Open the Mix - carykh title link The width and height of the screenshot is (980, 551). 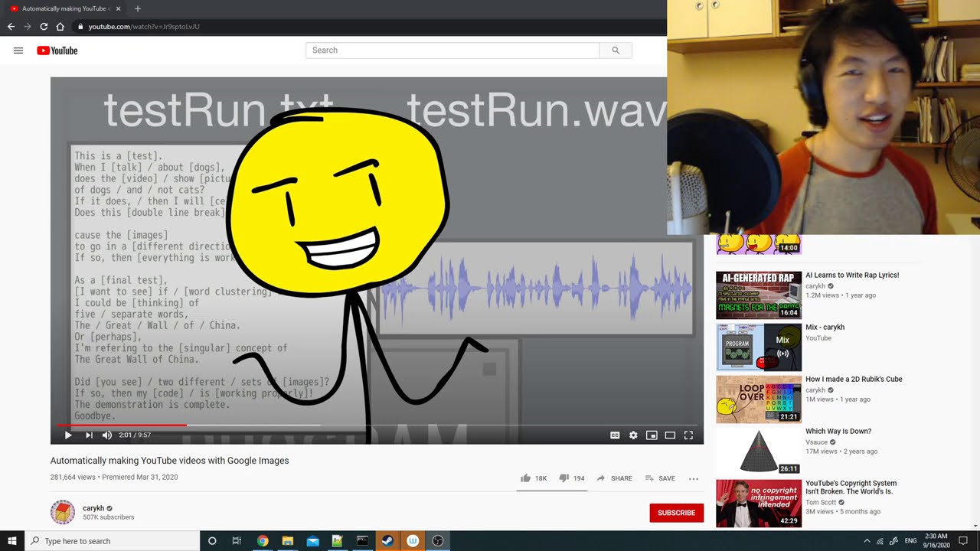click(x=825, y=328)
